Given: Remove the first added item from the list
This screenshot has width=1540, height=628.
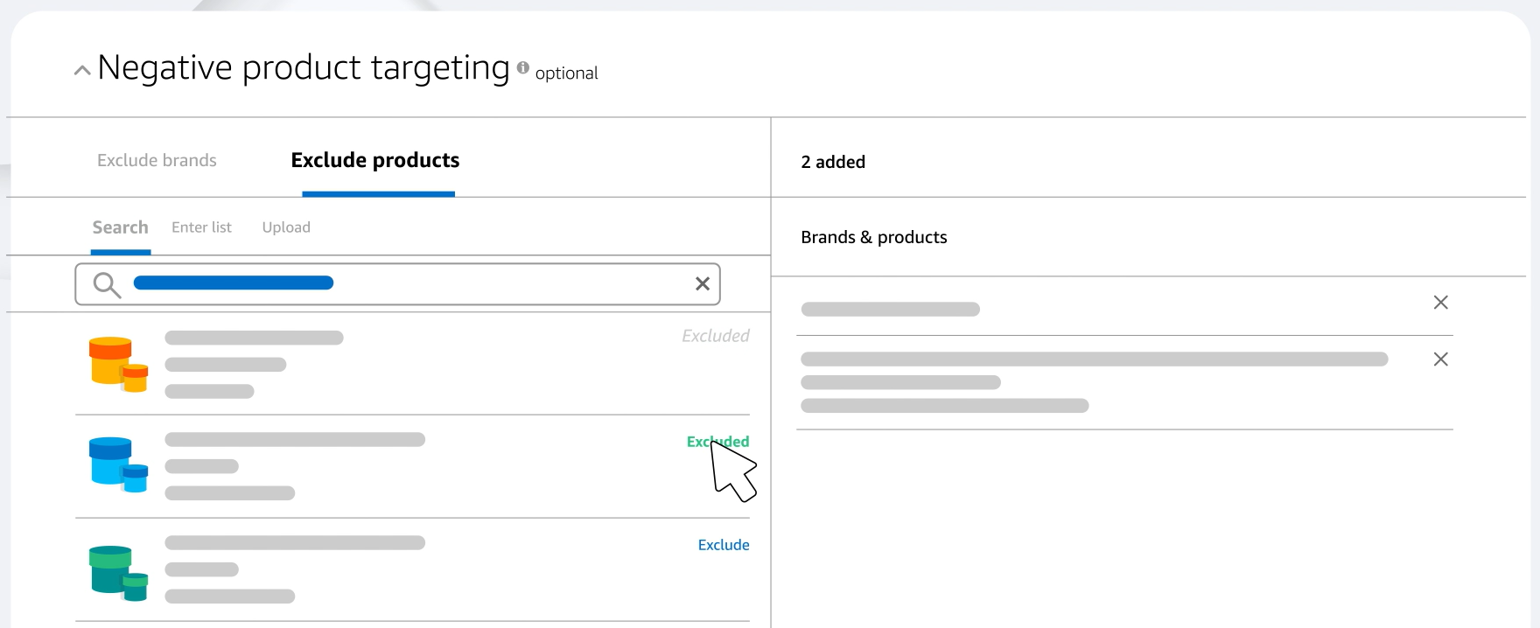Looking at the screenshot, I should click(1441, 303).
